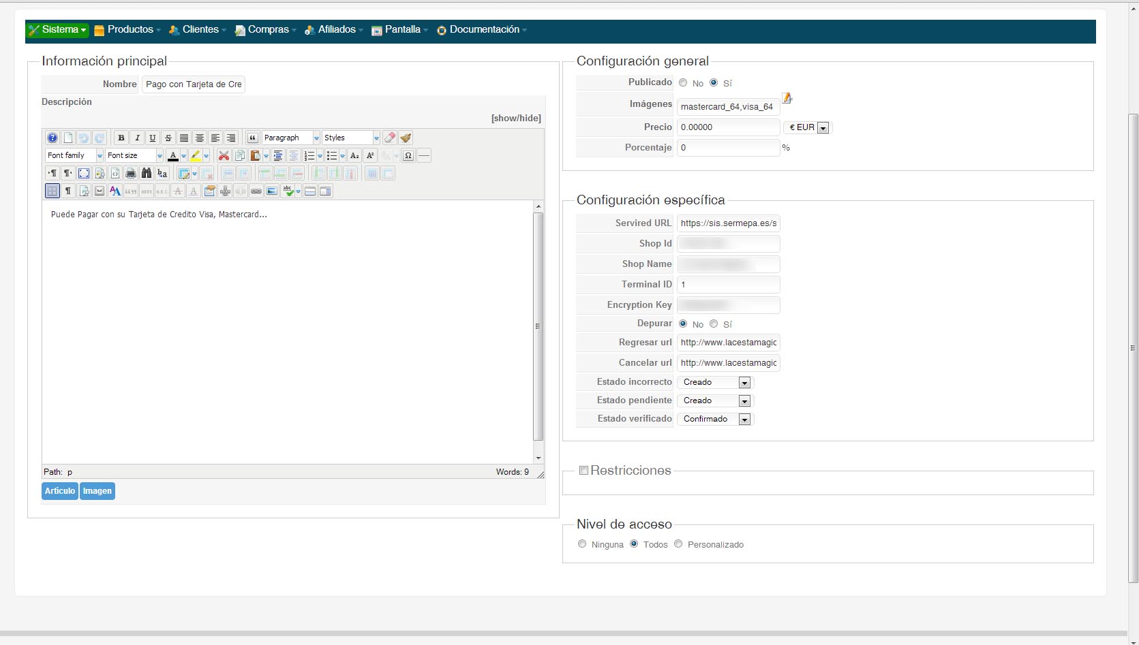Click the scissors cut icon
The height and width of the screenshot is (645, 1139).
click(x=224, y=155)
